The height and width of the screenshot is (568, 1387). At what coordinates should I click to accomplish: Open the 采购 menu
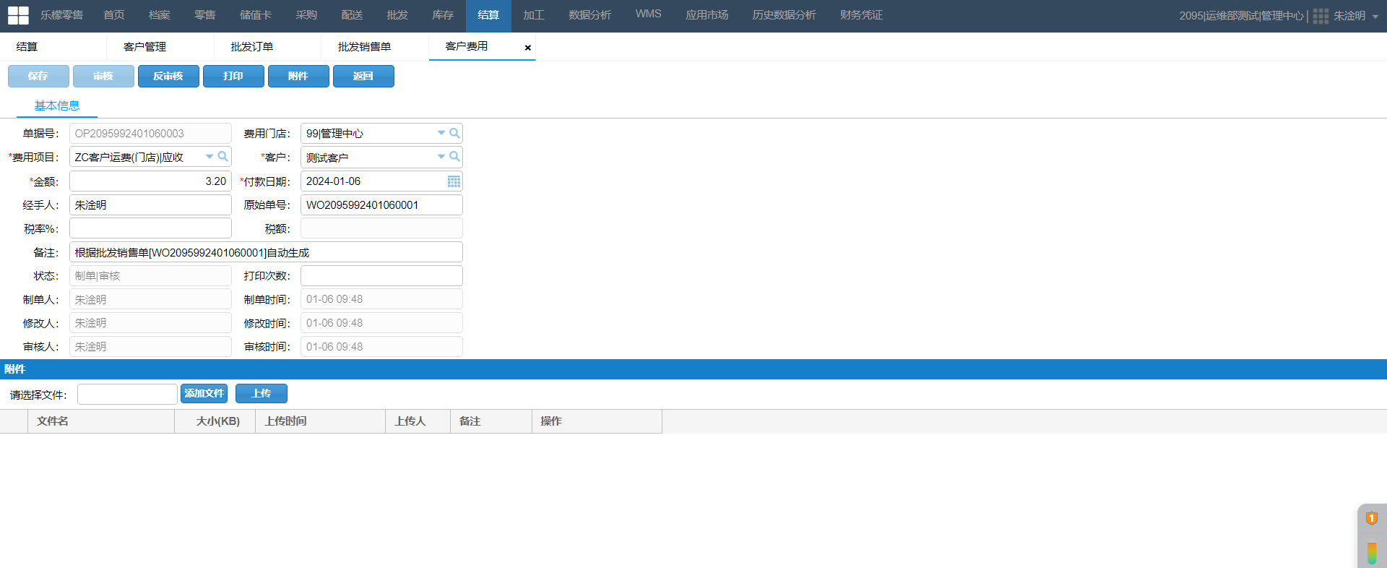[306, 15]
